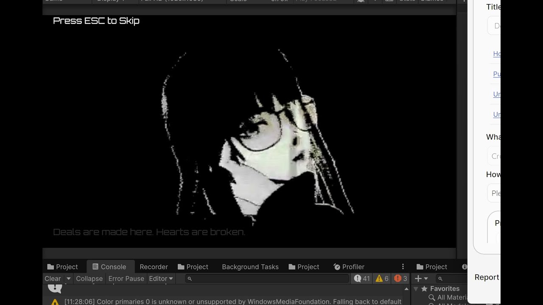Click the yellow warning icon on the log row

click(55, 302)
